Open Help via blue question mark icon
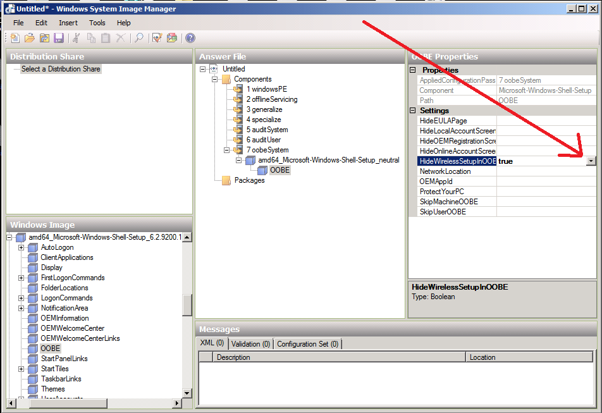Image resolution: width=602 pixels, height=413 pixels. [x=190, y=38]
